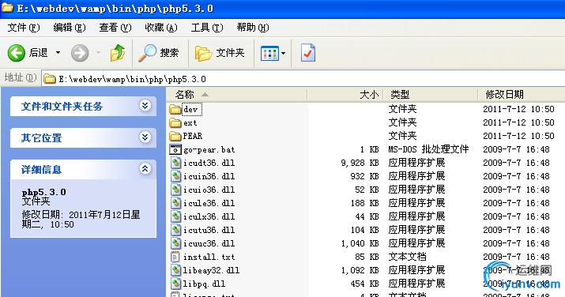Click the 'icudt36.dll' file name
Screen dimensions: 565x297
pyautogui.click(x=209, y=163)
